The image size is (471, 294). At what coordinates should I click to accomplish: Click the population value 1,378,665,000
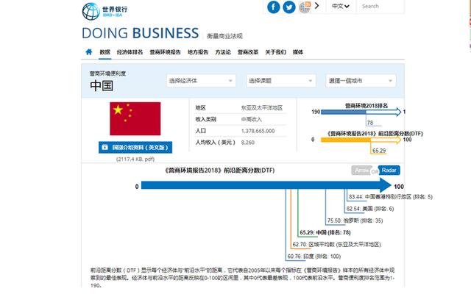tap(258, 131)
